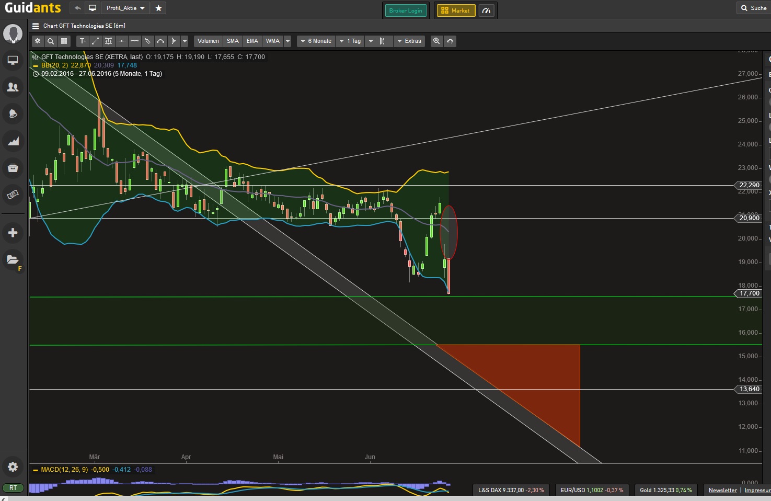771x501 pixels.
Task: Click the EUR/USD ticker quote
Action: click(592, 490)
